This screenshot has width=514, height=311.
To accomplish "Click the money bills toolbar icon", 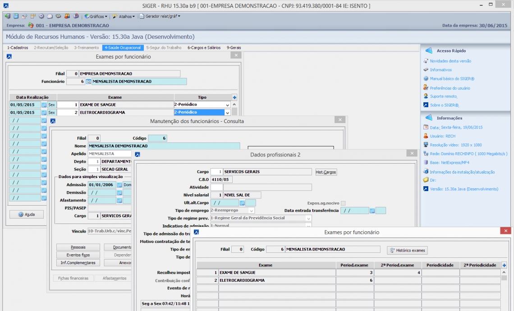I will (x=58, y=16).
